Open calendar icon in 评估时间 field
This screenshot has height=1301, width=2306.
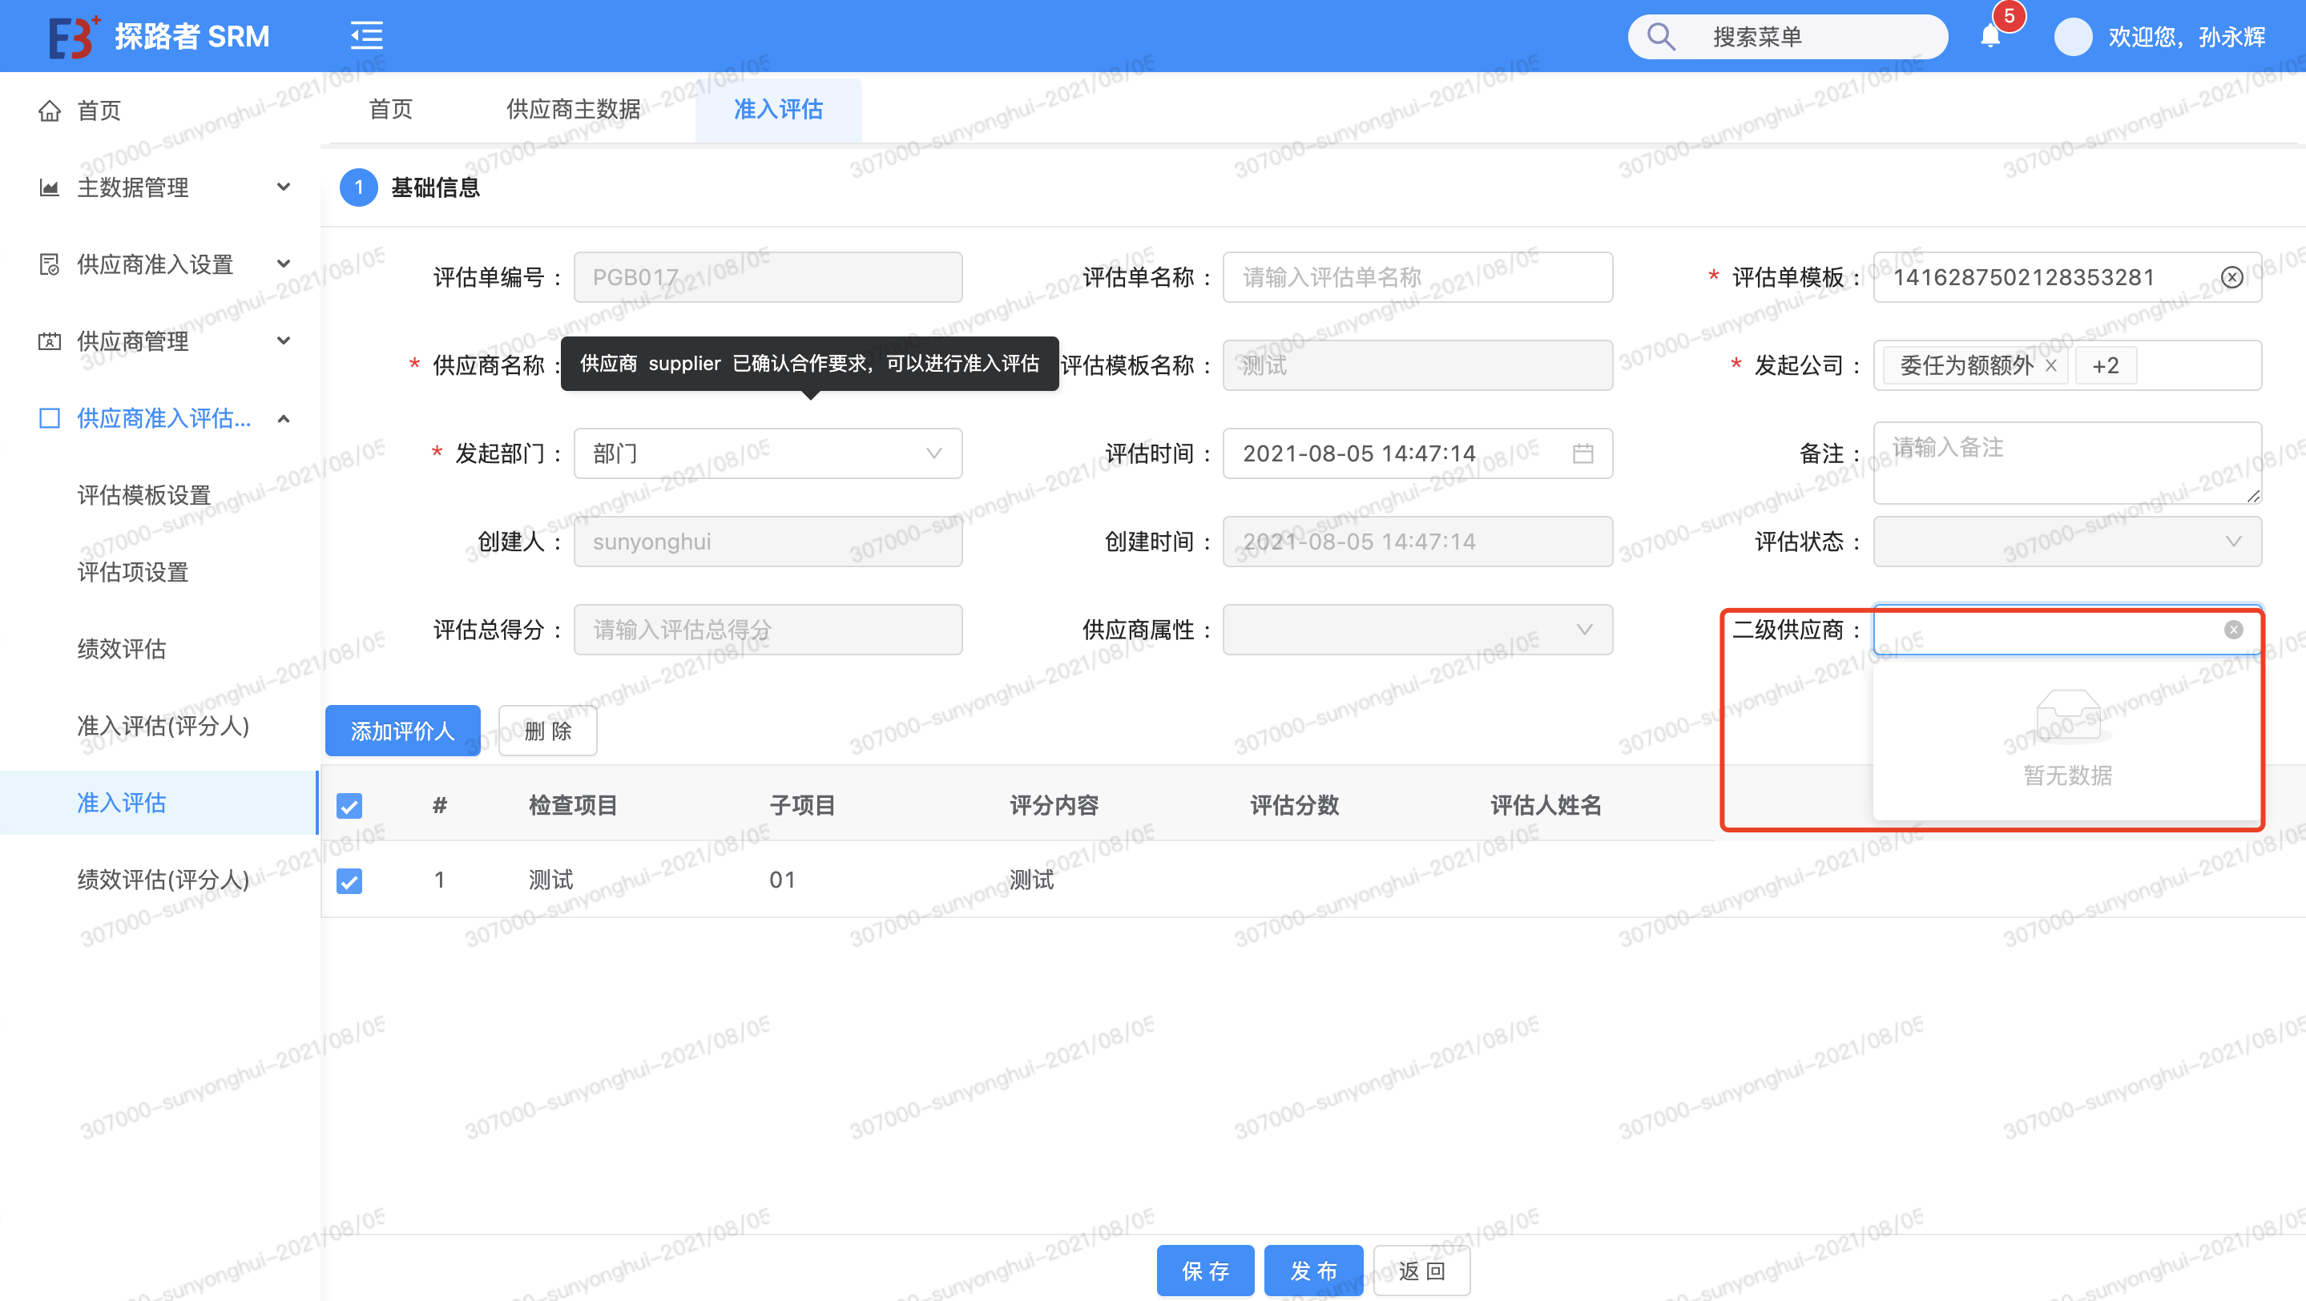(1582, 453)
